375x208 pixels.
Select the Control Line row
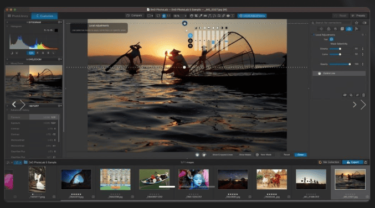click(x=339, y=74)
